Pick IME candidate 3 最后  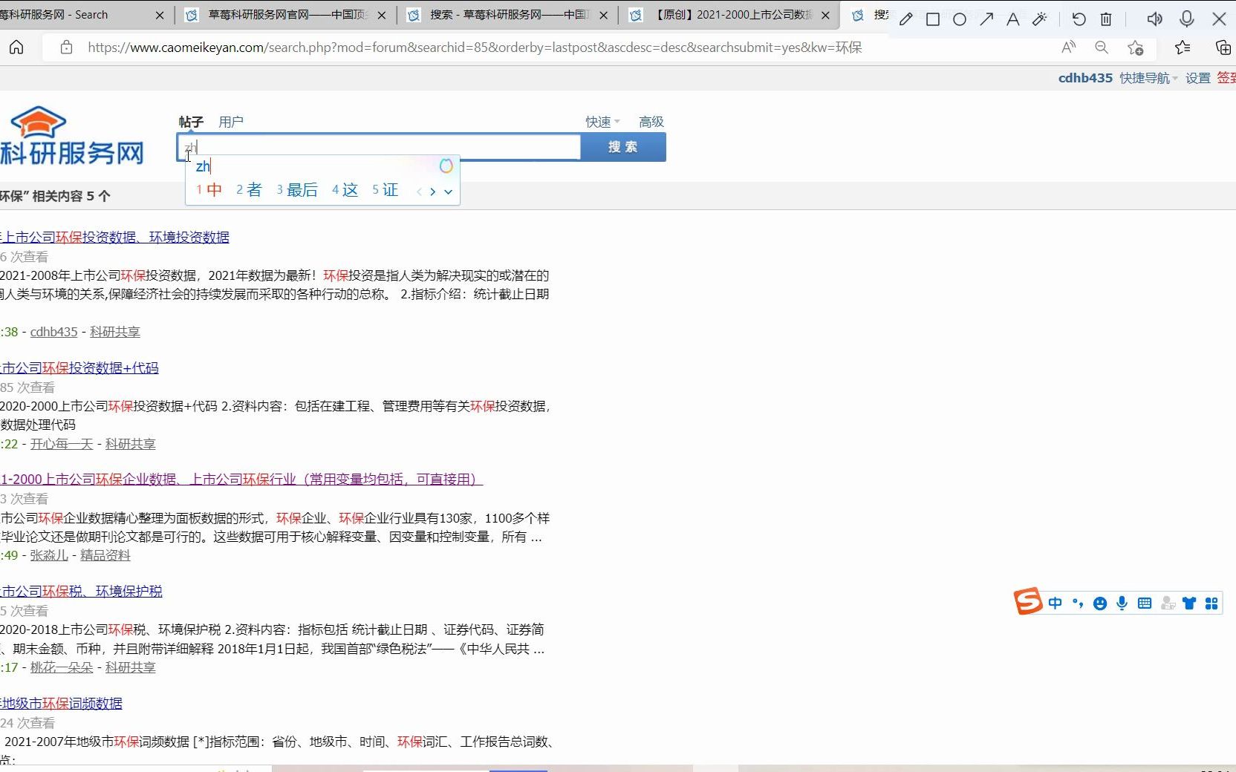pyautogui.click(x=297, y=190)
